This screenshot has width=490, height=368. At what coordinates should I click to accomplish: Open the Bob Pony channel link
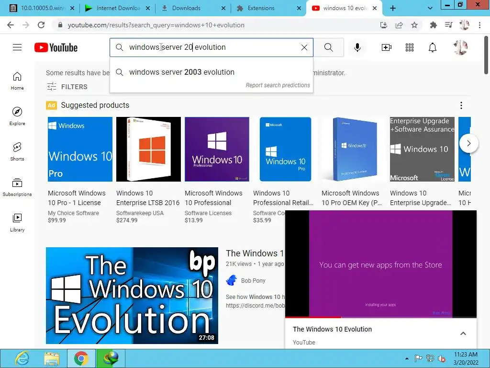(253, 281)
